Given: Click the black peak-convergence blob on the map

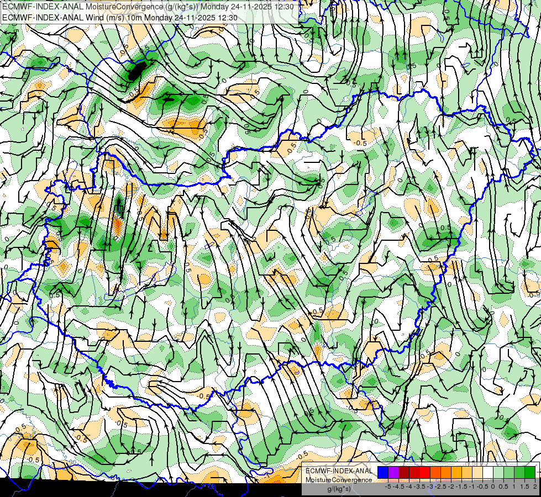Looking at the screenshot, I should [137, 71].
